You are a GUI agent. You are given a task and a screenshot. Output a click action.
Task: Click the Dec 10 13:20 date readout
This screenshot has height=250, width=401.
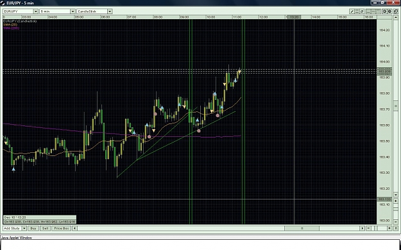pos(15,217)
